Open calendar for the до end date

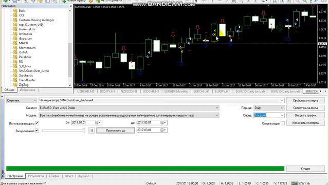[163, 123]
